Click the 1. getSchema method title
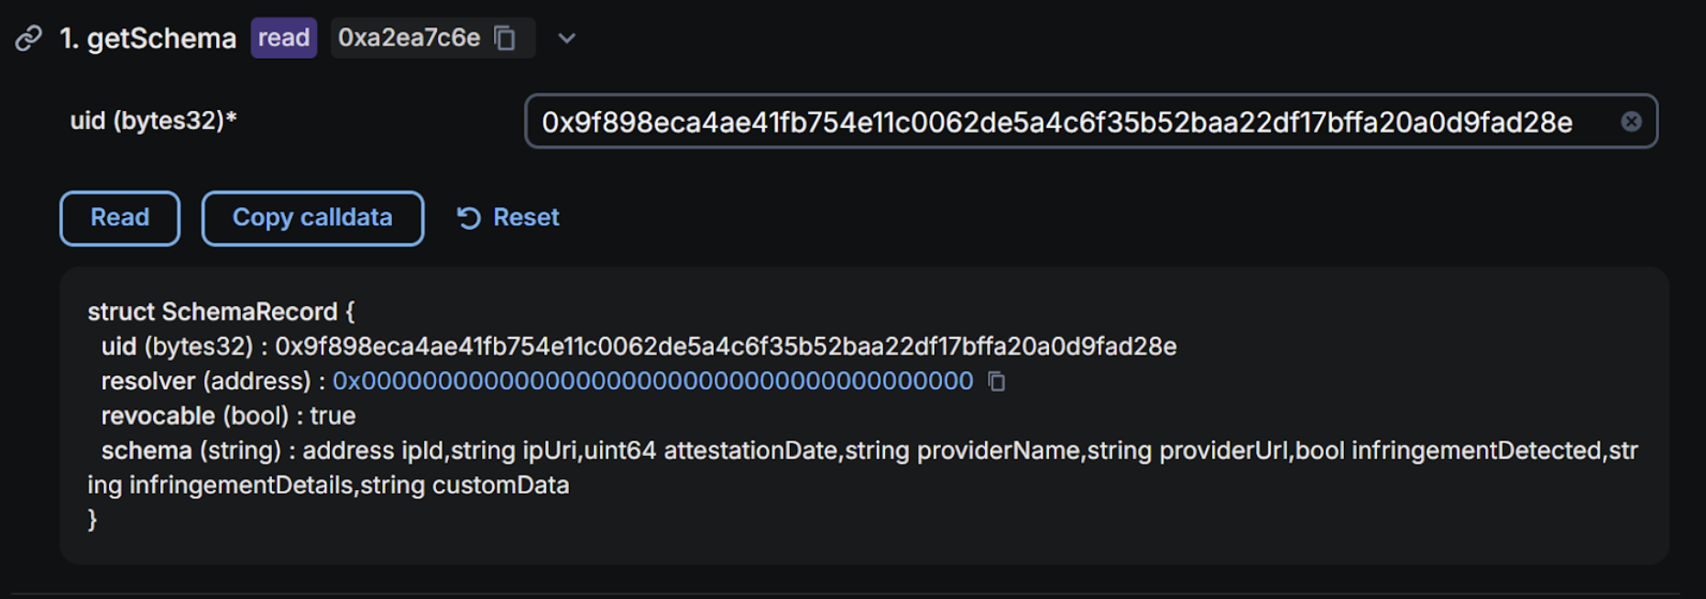The image size is (1706, 599). [148, 38]
